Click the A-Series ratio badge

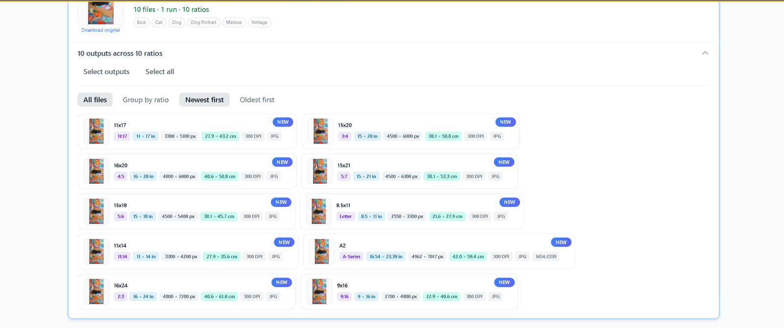(x=351, y=257)
